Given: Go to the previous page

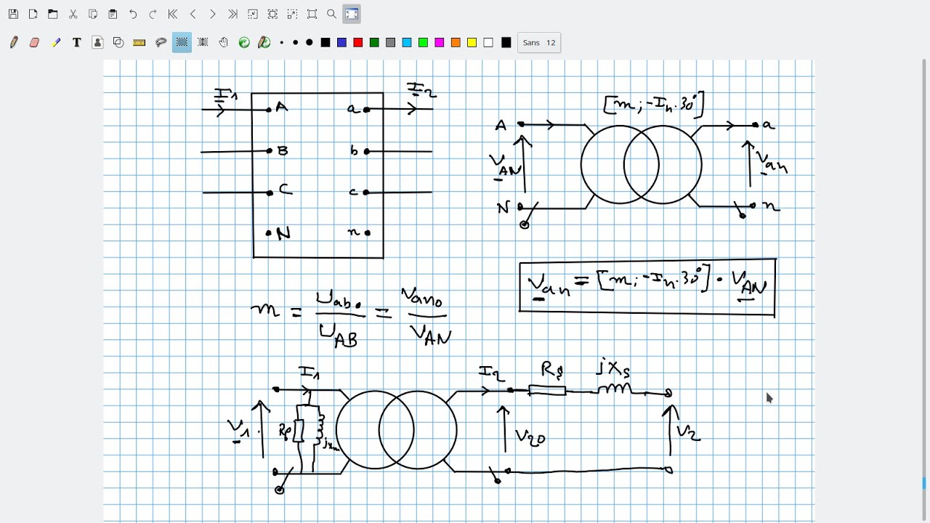Looking at the screenshot, I should pyautogui.click(x=193, y=14).
